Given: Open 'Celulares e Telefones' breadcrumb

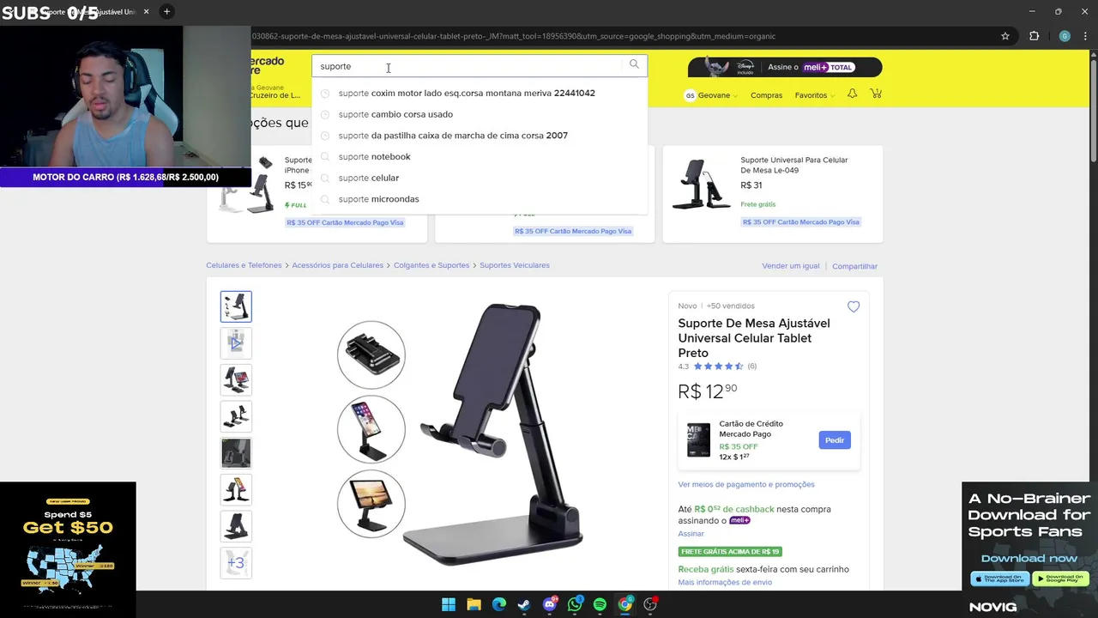Looking at the screenshot, I should [x=244, y=265].
